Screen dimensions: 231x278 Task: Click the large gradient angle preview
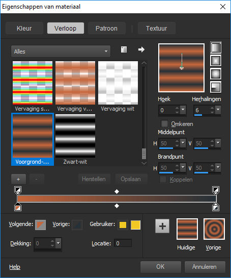click(x=181, y=68)
